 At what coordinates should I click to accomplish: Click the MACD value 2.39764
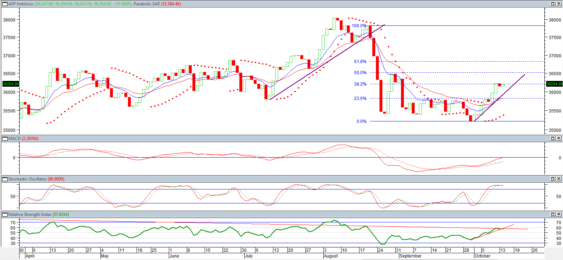click(30, 139)
